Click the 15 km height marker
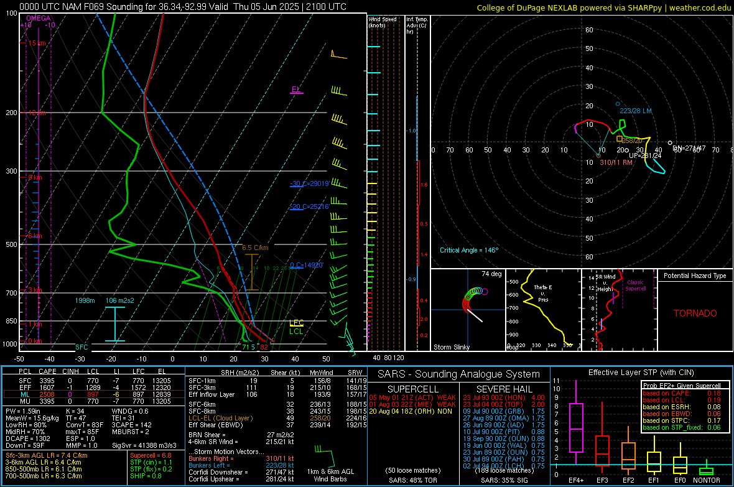Image resolution: width=734 pixels, height=487 pixels. click(x=37, y=43)
